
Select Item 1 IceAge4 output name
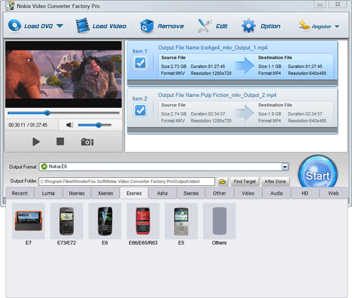coord(213,48)
